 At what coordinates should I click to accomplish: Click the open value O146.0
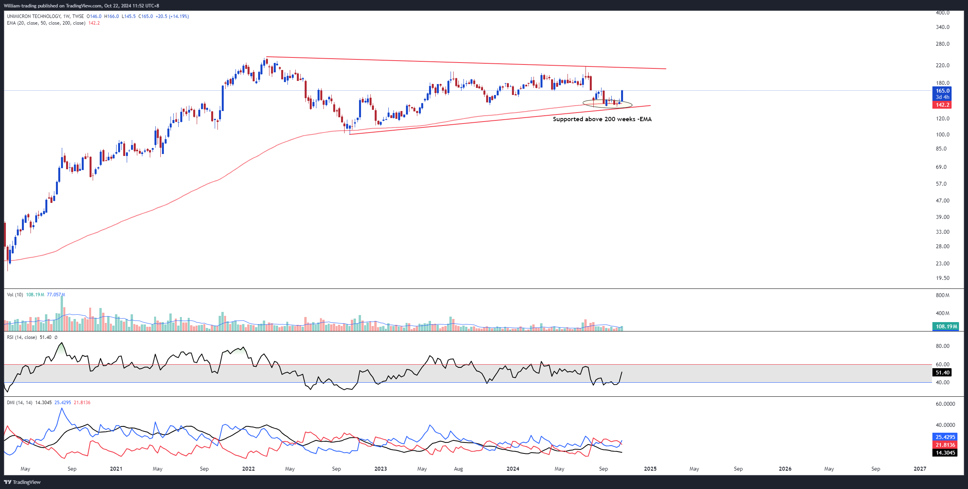(x=94, y=16)
